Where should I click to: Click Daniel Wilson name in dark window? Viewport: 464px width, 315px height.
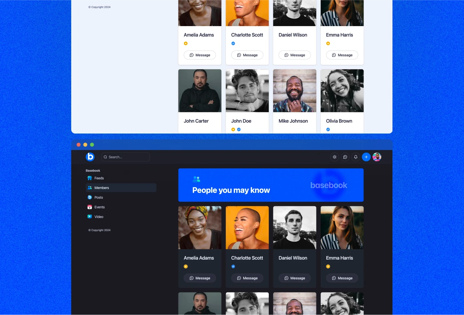point(293,258)
